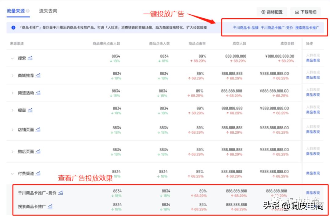Click 8834 商品曝光点击人数 in 商城推荐 row
The width and height of the screenshot is (330, 216).
click(117, 74)
